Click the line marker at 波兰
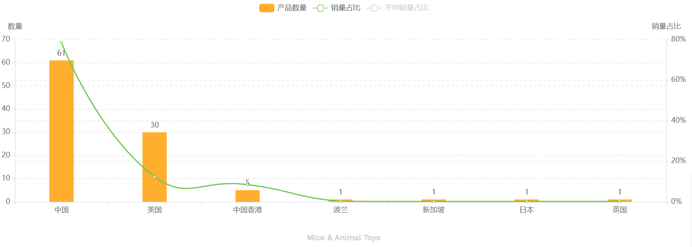 (341, 201)
